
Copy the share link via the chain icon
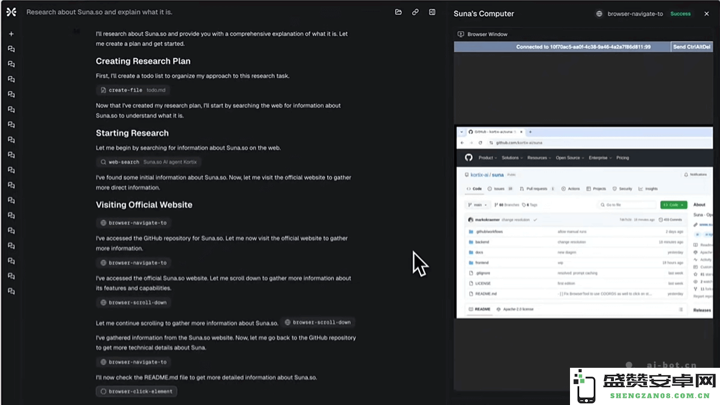pyautogui.click(x=415, y=12)
